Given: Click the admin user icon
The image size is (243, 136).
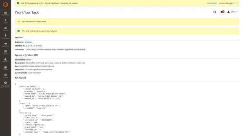Looking at the screenshot, I should 229,12.
